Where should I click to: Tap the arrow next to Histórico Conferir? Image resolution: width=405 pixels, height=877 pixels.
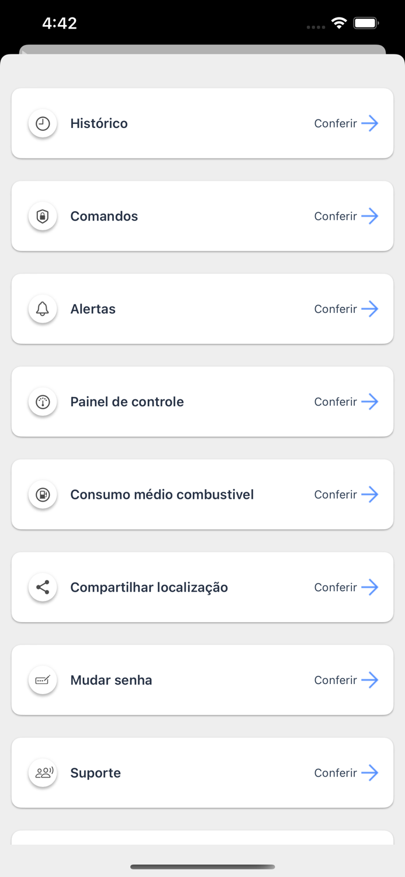coord(370,123)
